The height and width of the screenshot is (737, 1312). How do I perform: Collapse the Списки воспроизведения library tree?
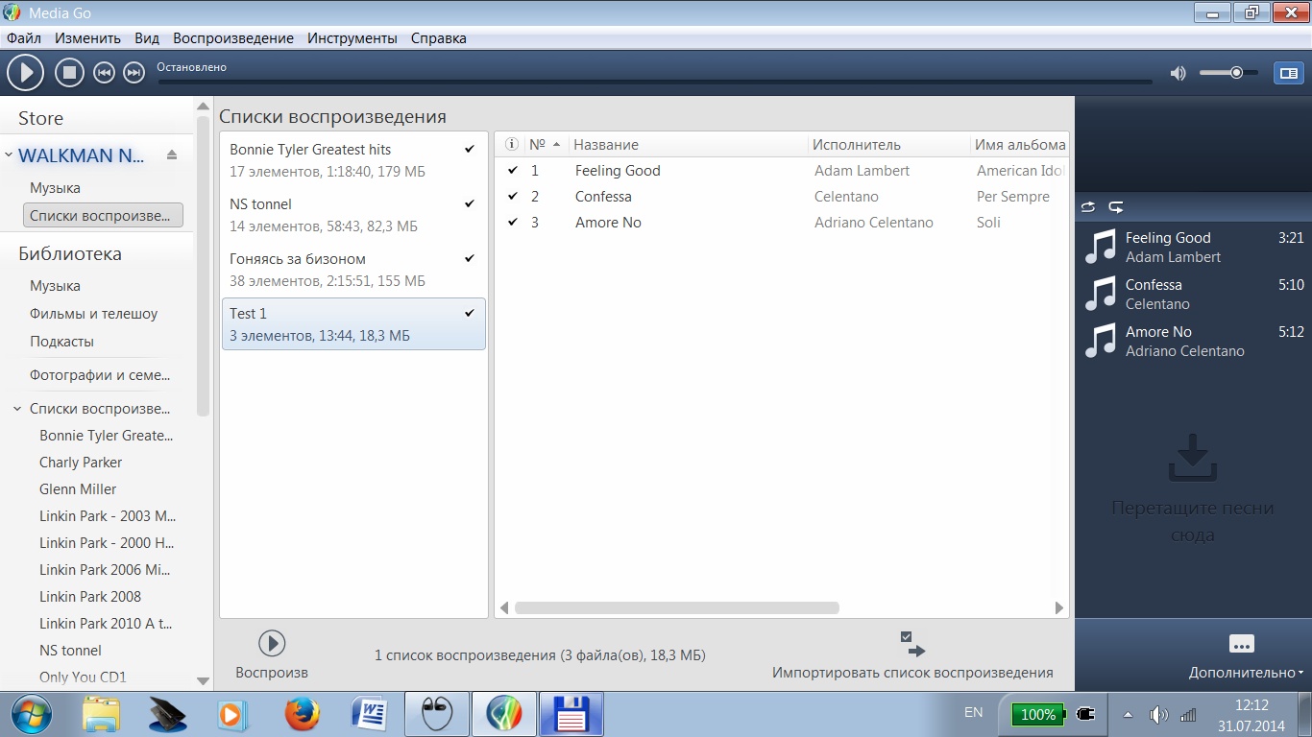pos(17,409)
